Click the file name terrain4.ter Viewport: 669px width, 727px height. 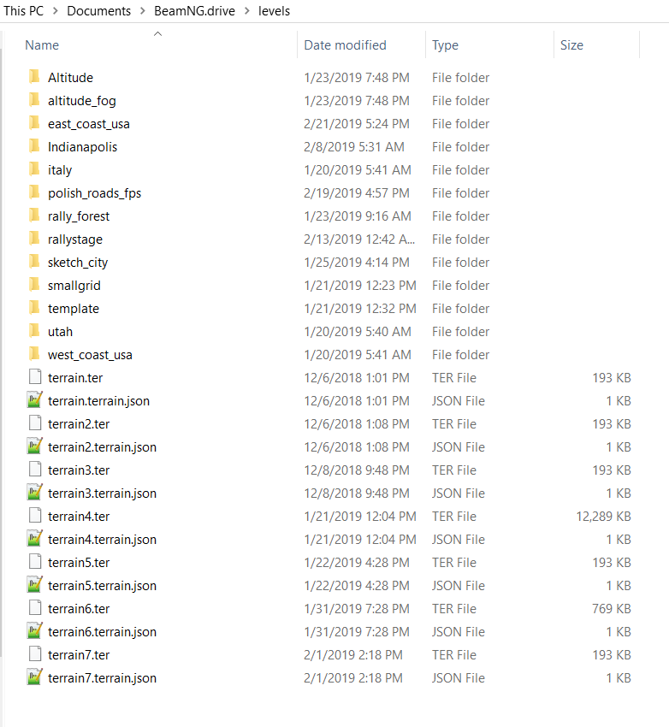(x=79, y=516)
